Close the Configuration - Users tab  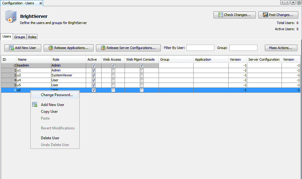click(41, 3)
